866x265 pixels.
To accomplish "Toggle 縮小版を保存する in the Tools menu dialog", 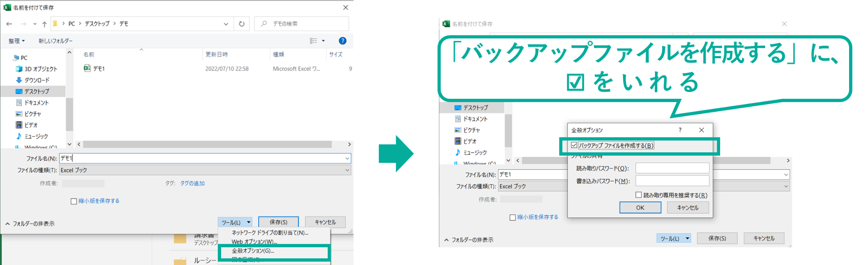I will click(x=74, y=201).
